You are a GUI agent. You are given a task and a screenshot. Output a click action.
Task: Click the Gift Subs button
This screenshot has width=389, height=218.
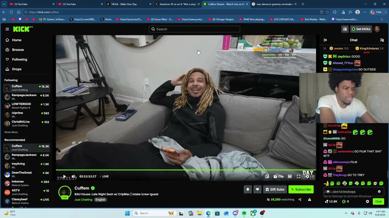pyautogui.click(x=275, y=190)
